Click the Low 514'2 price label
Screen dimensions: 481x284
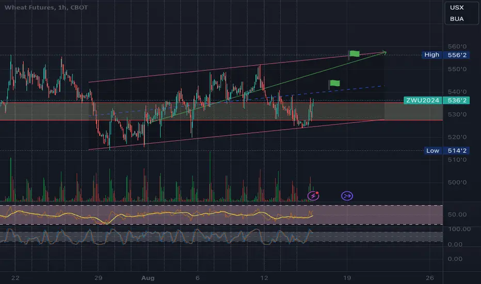click(446, 150)
